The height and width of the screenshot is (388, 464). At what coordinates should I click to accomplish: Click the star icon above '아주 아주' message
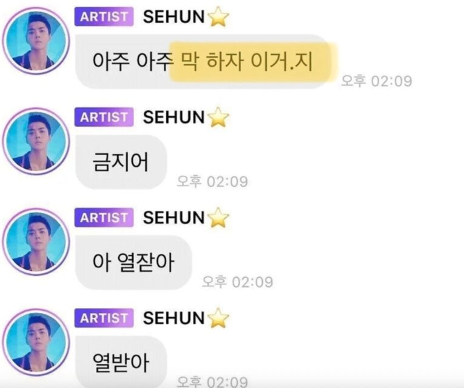pos(218,16)
